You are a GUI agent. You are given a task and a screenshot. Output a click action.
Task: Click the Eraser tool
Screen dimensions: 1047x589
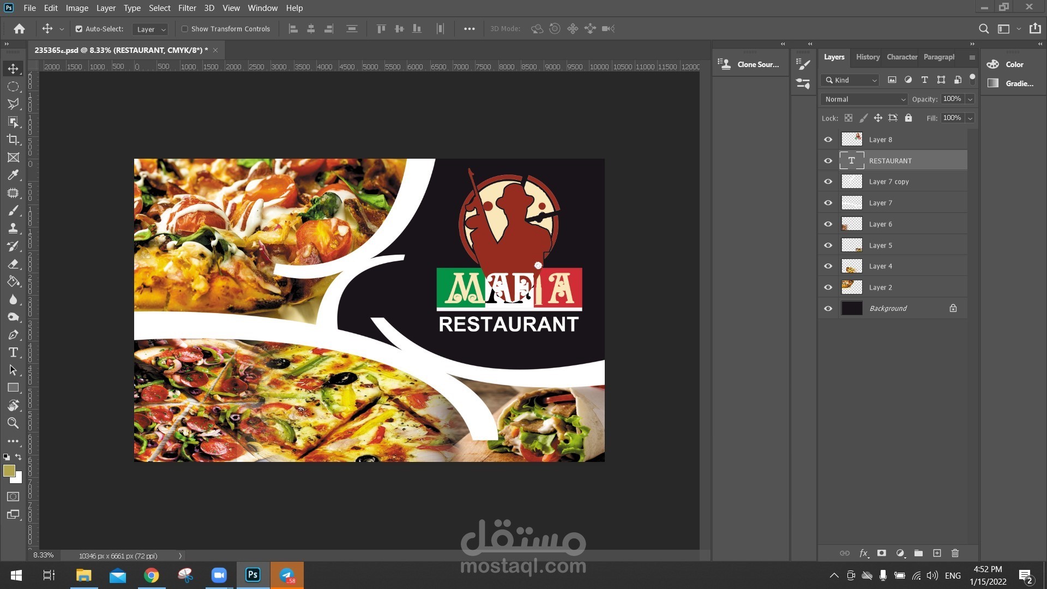click(x=13, y=264)
